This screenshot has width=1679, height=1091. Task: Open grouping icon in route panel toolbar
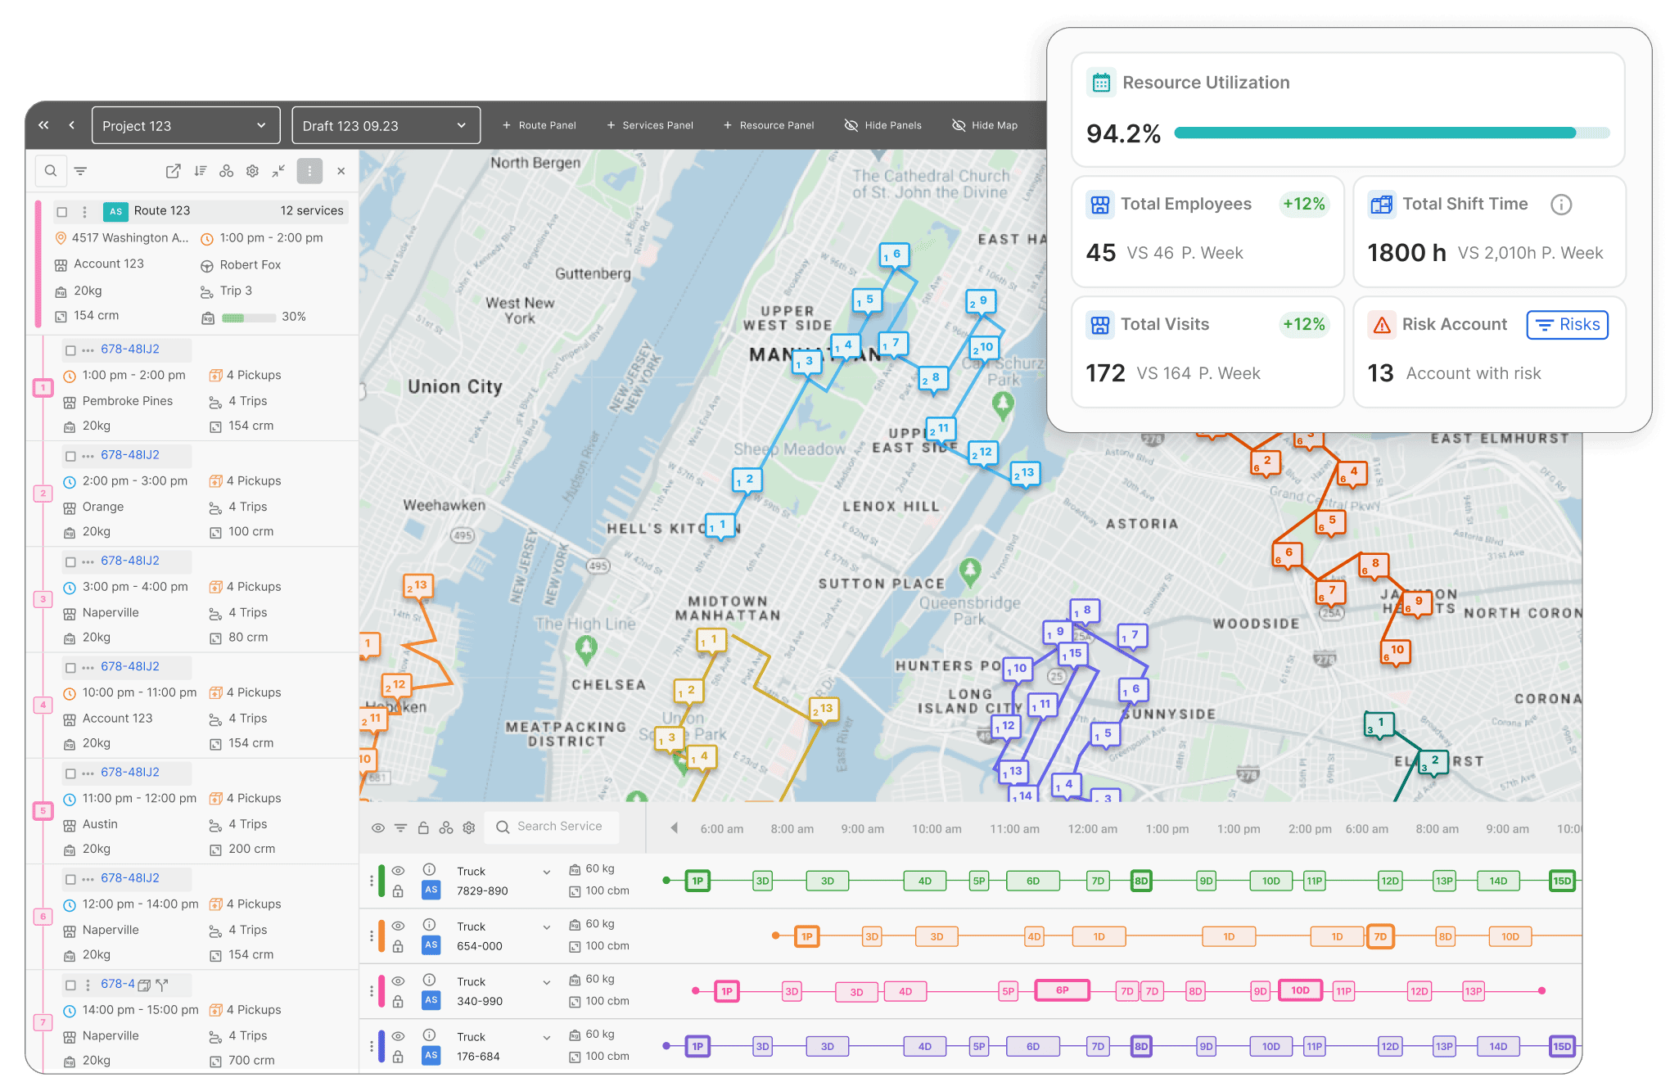click(x=227, y=171)
